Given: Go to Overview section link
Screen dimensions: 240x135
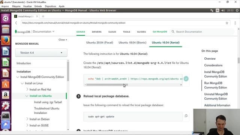Looking at the screenshot, I should 210,58.
